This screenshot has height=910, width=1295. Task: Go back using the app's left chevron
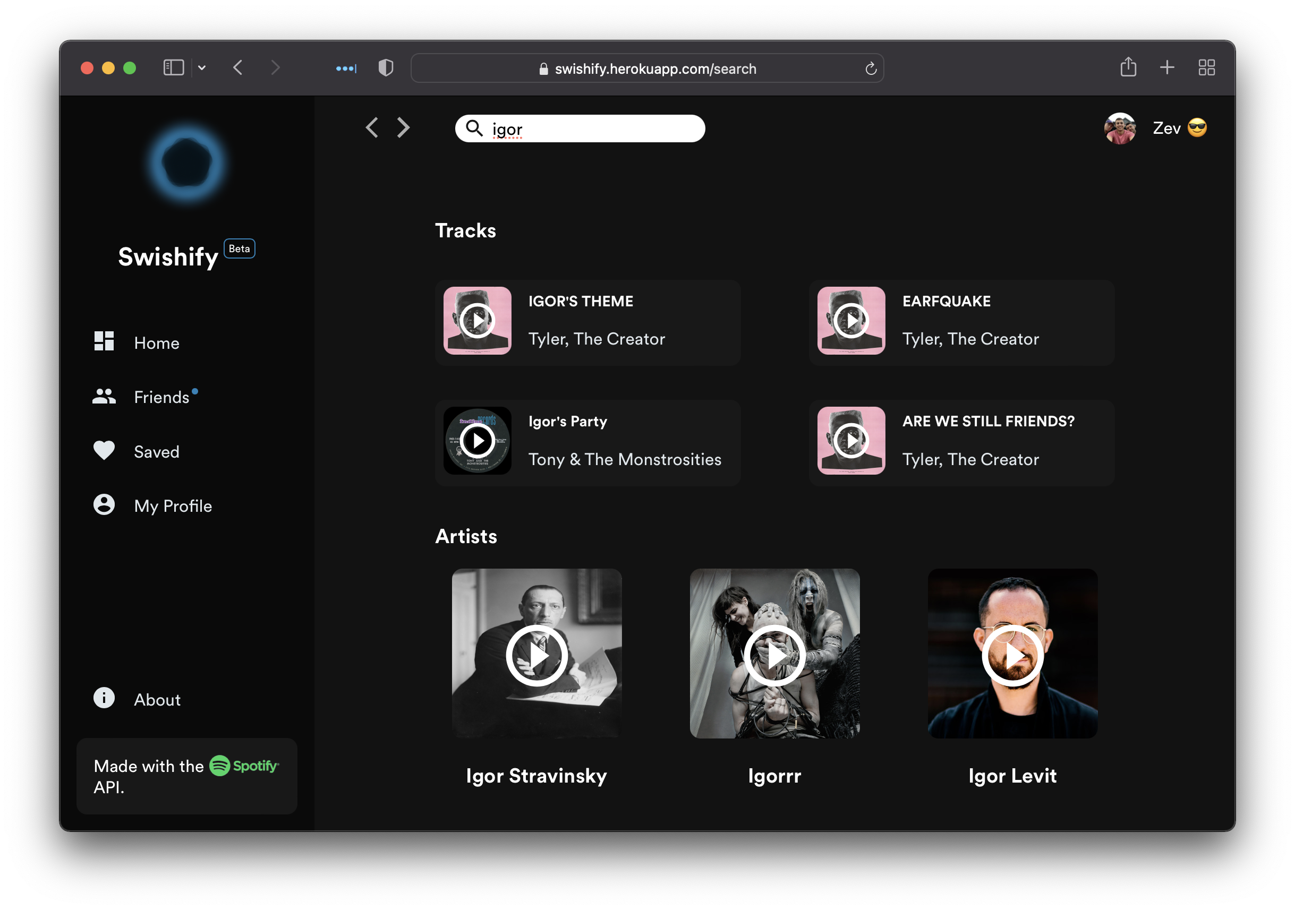click(x=372, y=128)
